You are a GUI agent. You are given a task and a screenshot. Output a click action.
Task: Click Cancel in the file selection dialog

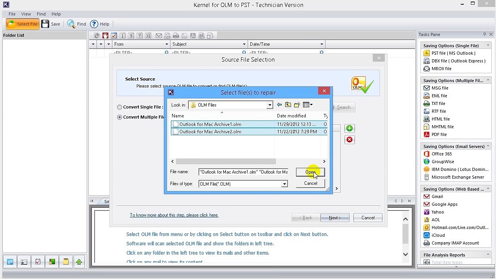[x=310, y=183]
